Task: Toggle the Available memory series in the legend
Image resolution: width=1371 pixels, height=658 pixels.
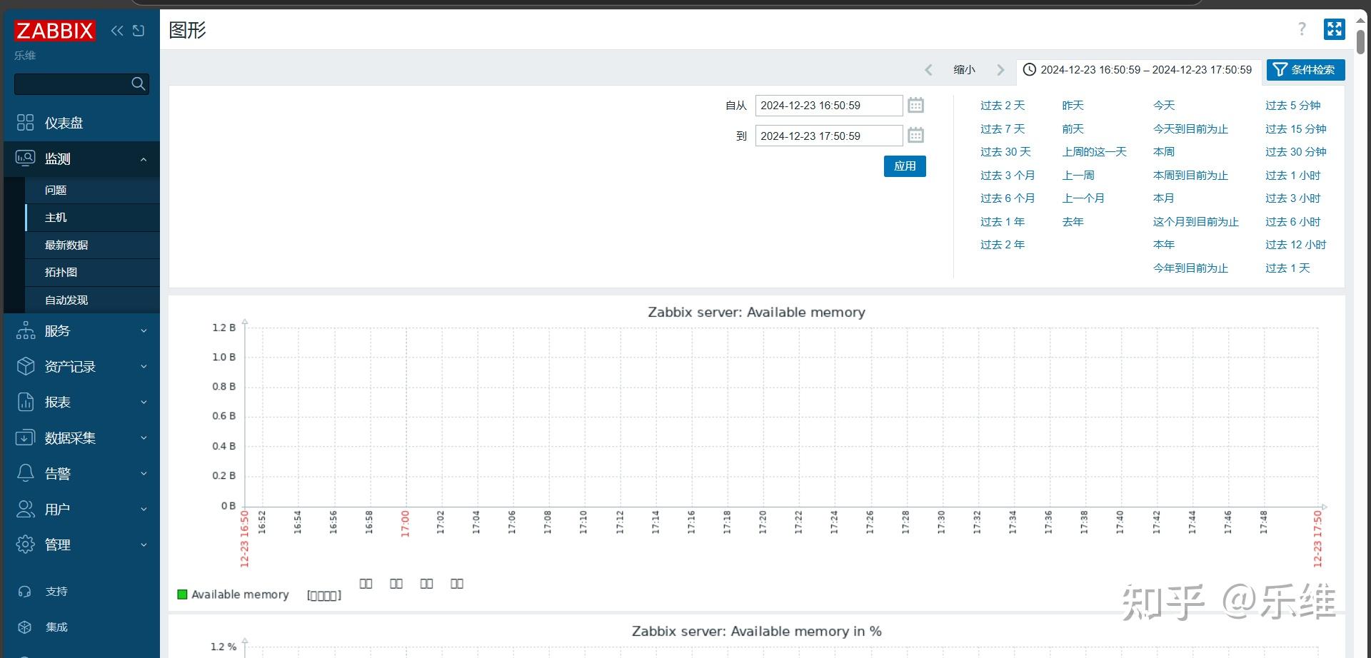Action: click(240, 594)
